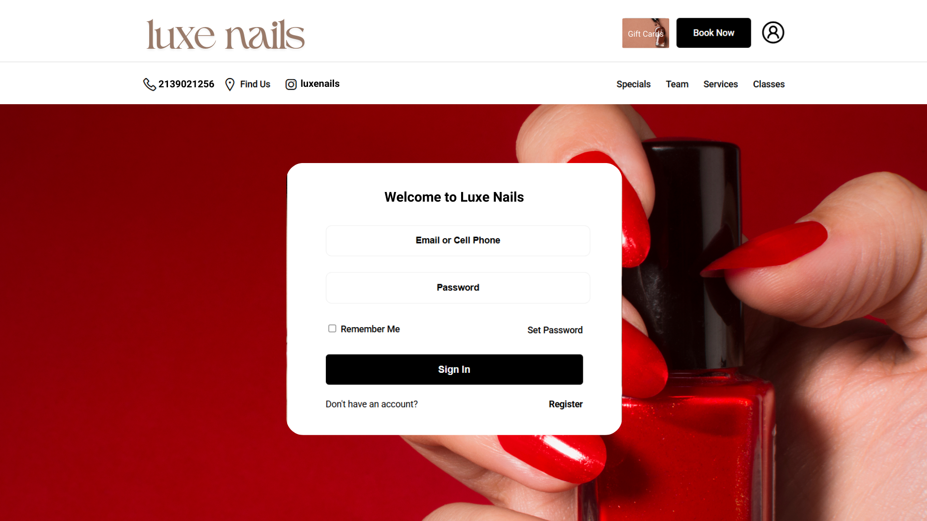Click the Book Now button

coord(714,33)
